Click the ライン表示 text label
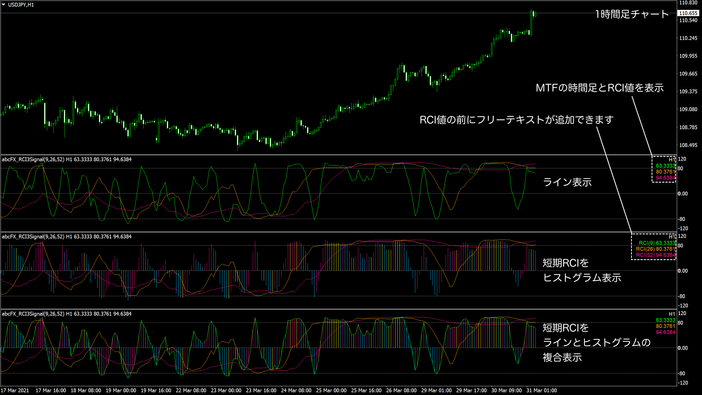Image resolution: width=702 pixels, height=395 pixels. (x=567, y=182)
